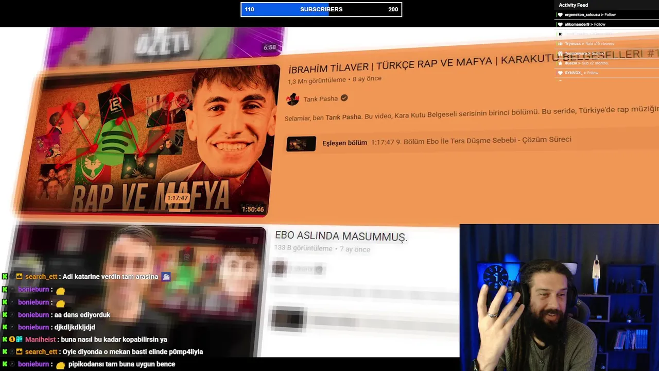Open the 'İBRAHİM TİLAVER | TÜRKÇE RAP VE MAFYA' title
The height and width of the screenshot is (371, 659).
pyautogui.click(x=474, y=61)
